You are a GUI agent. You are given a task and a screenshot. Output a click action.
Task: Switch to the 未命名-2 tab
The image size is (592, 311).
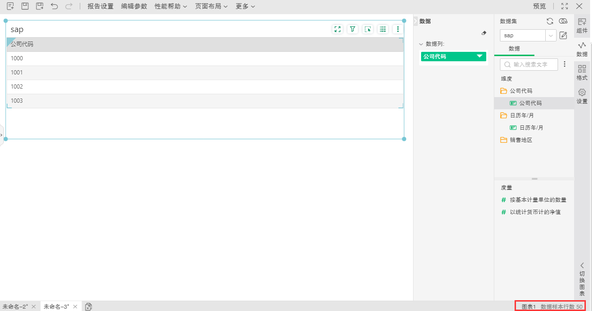click(x=15, y=306)
